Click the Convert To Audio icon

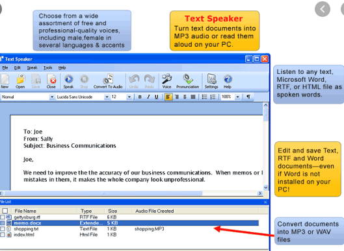coord(108,81)
